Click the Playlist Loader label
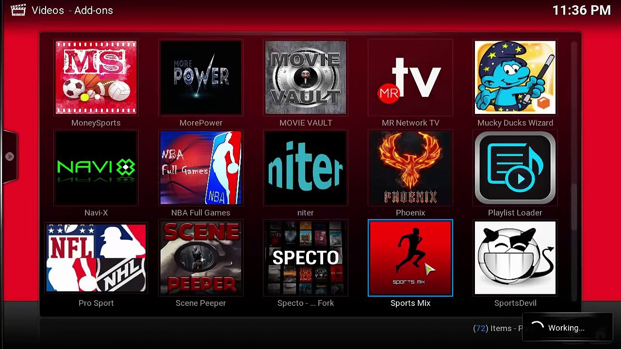The width and height of the screenshot is (621, 349). 515,213
